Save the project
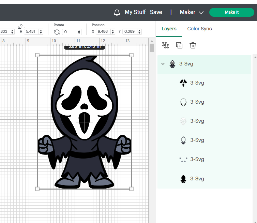The width and height of the screenshot is (257, 223). tap(156, 12)
